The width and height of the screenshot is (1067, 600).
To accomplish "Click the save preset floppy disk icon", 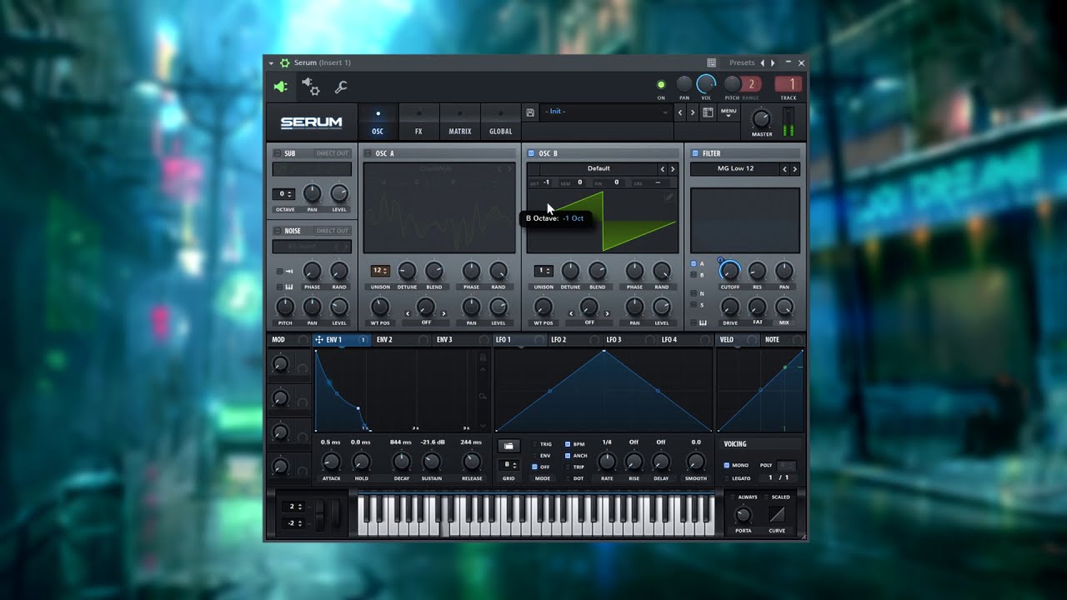I will (x=530, y=112).
